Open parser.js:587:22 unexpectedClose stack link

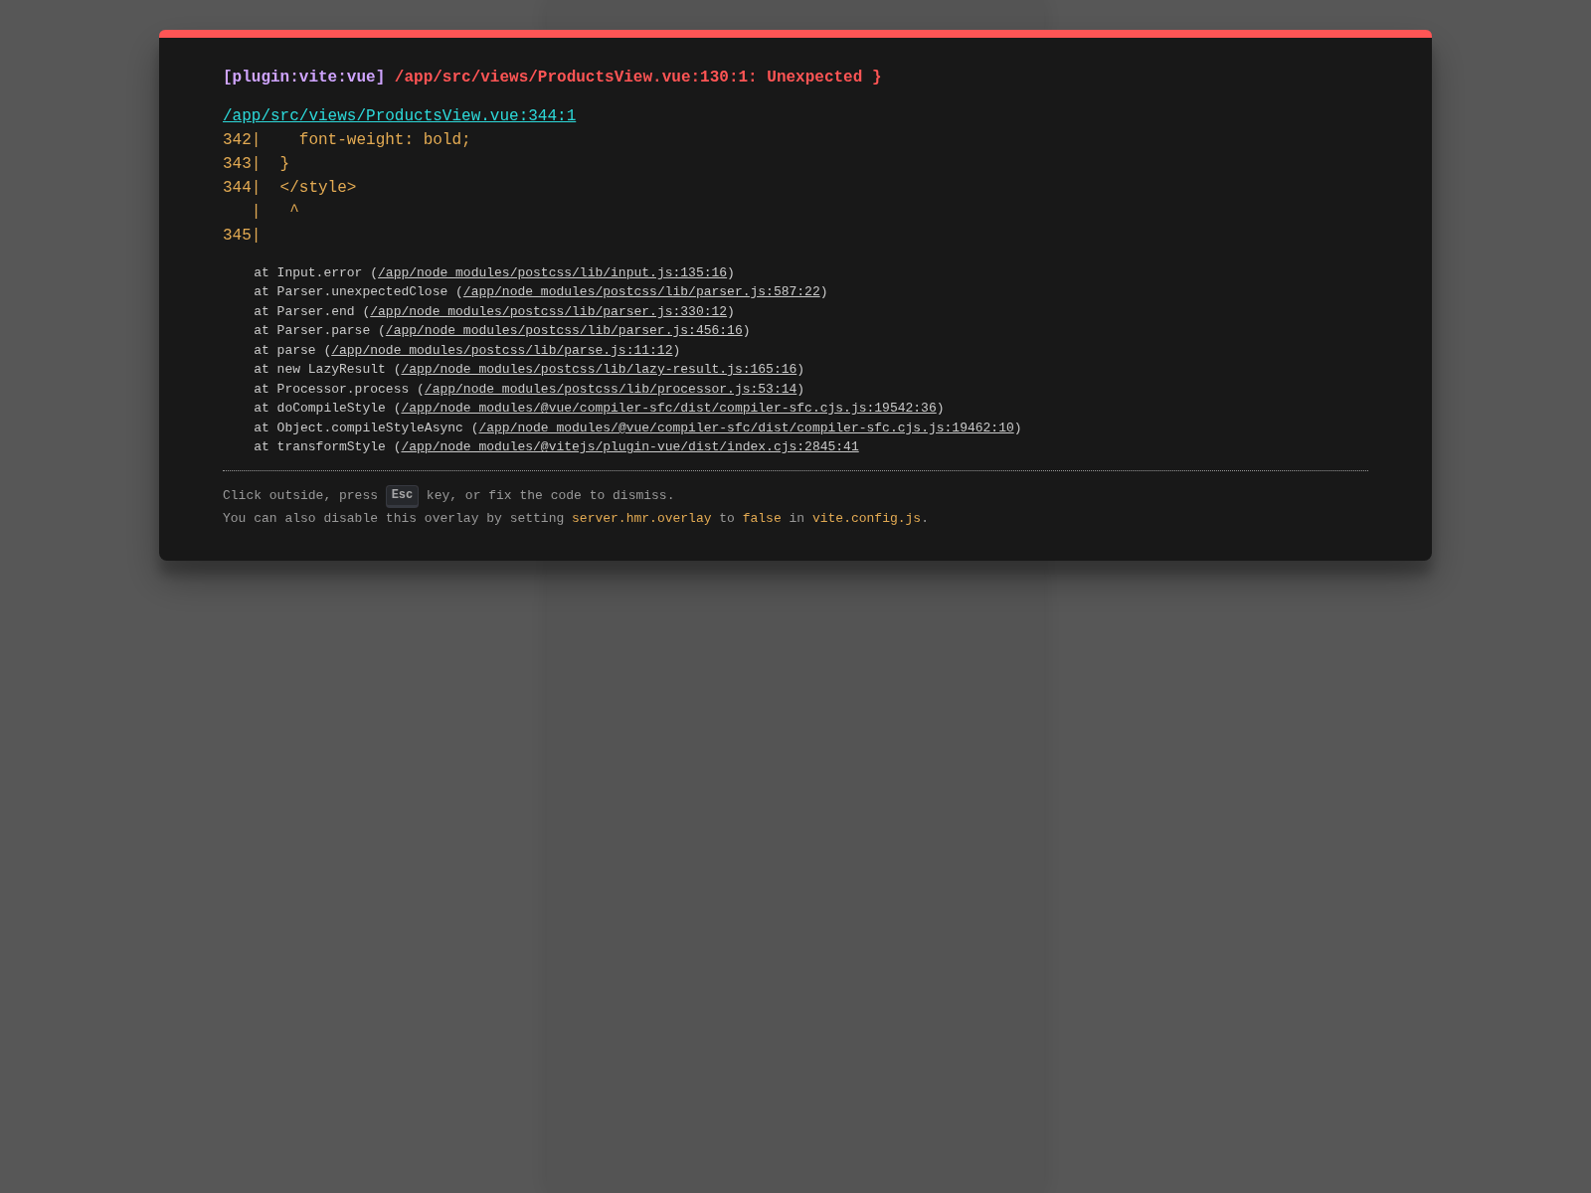[641, 292]
